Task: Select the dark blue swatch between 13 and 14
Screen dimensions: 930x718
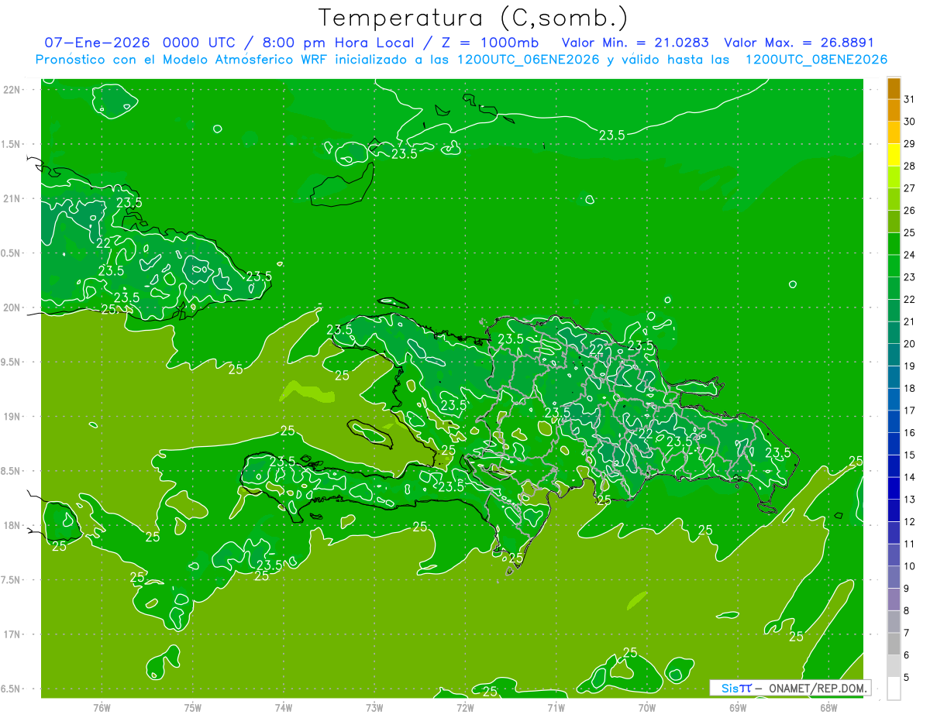Action: coord(894,489)
